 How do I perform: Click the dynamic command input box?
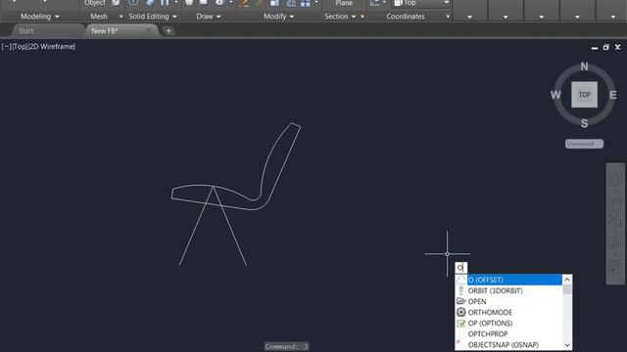tap(461, 267)
